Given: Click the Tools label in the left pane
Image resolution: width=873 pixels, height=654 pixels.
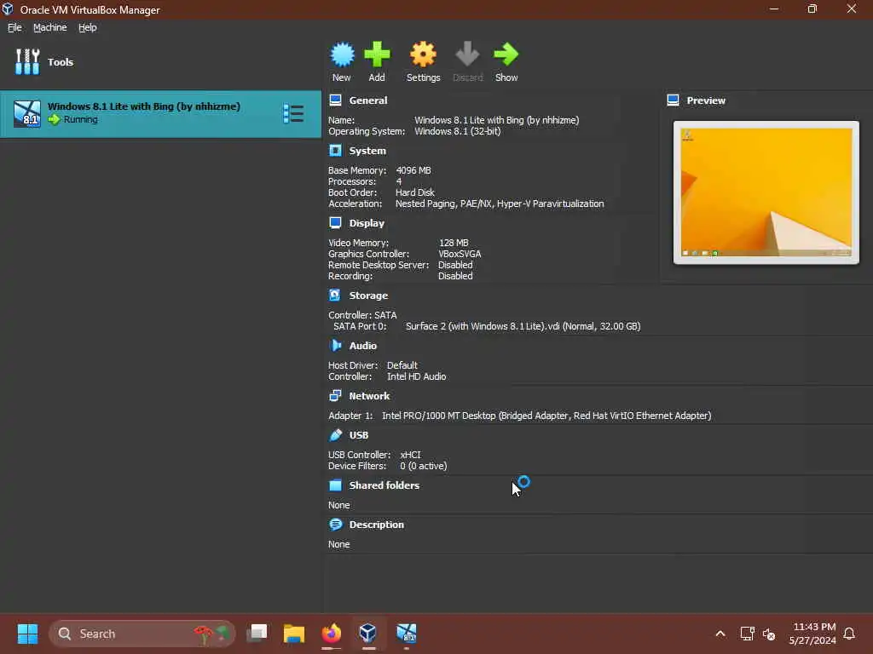Looking at the screenshot, I should pos(61,62).
